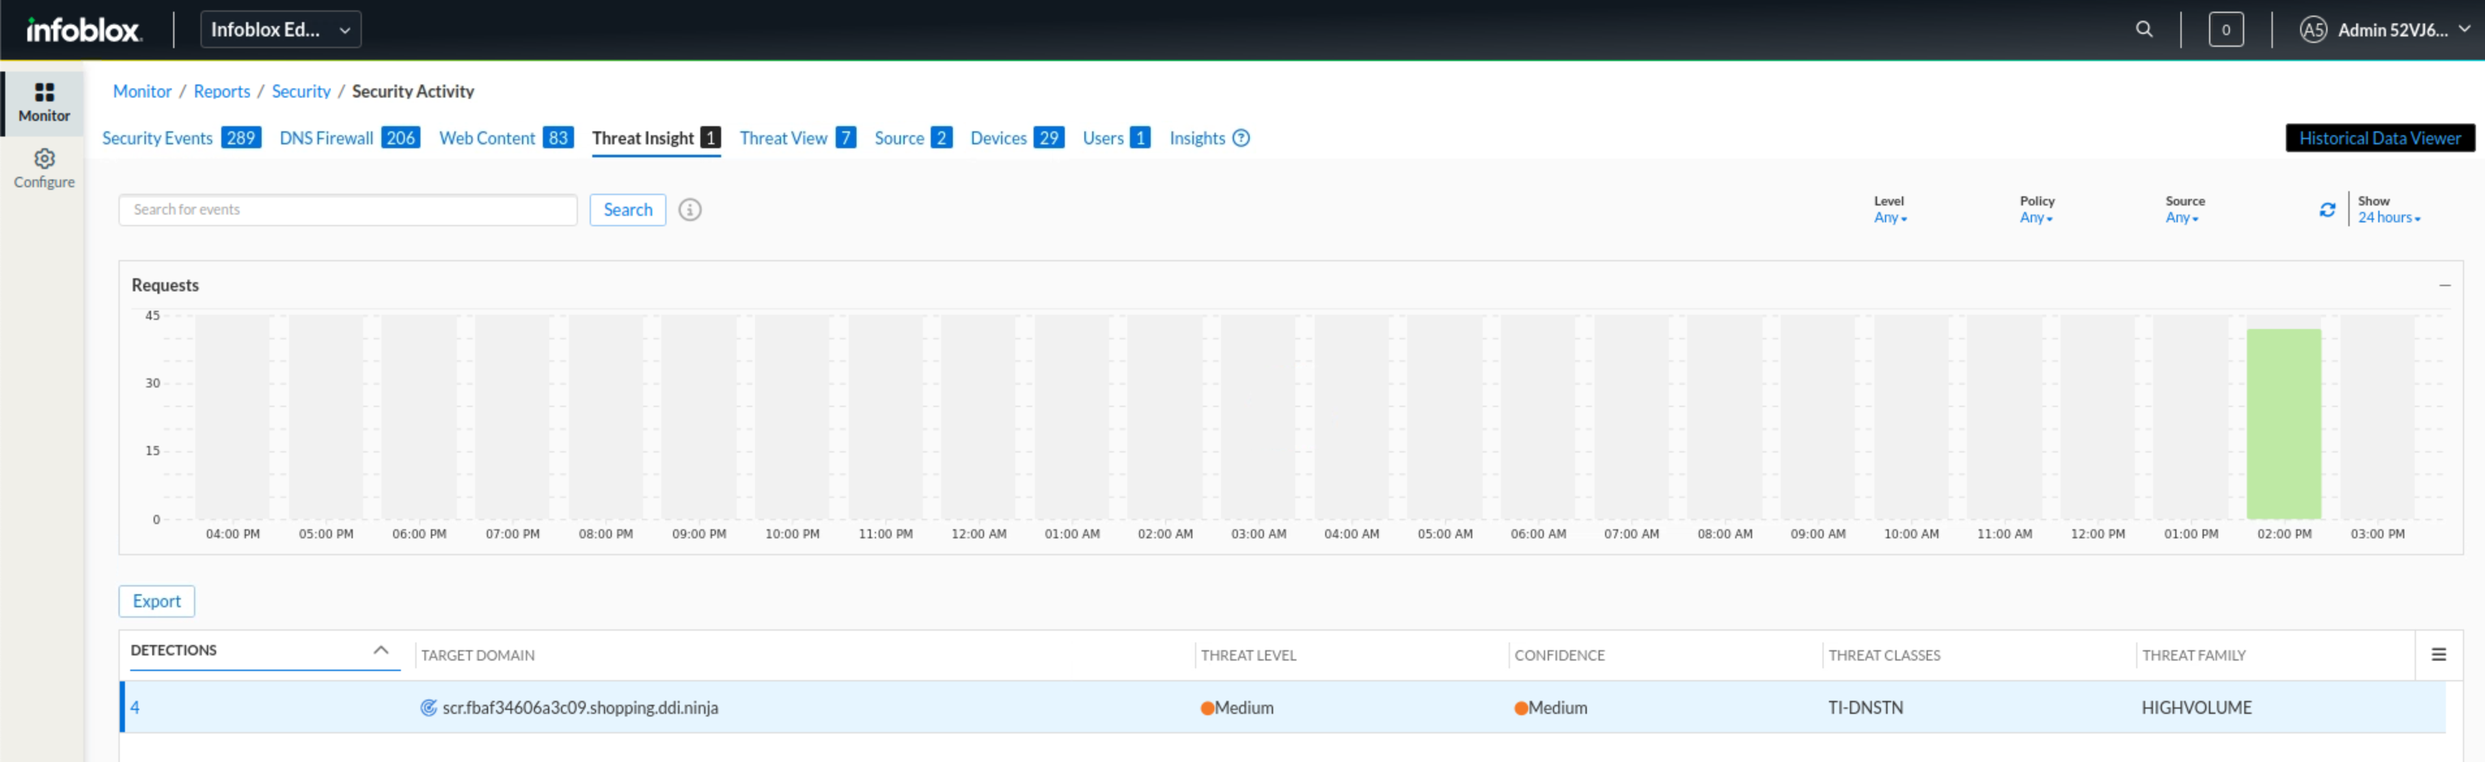
Task: Open the Level filter dropdown
Action: click(1890, 218)
